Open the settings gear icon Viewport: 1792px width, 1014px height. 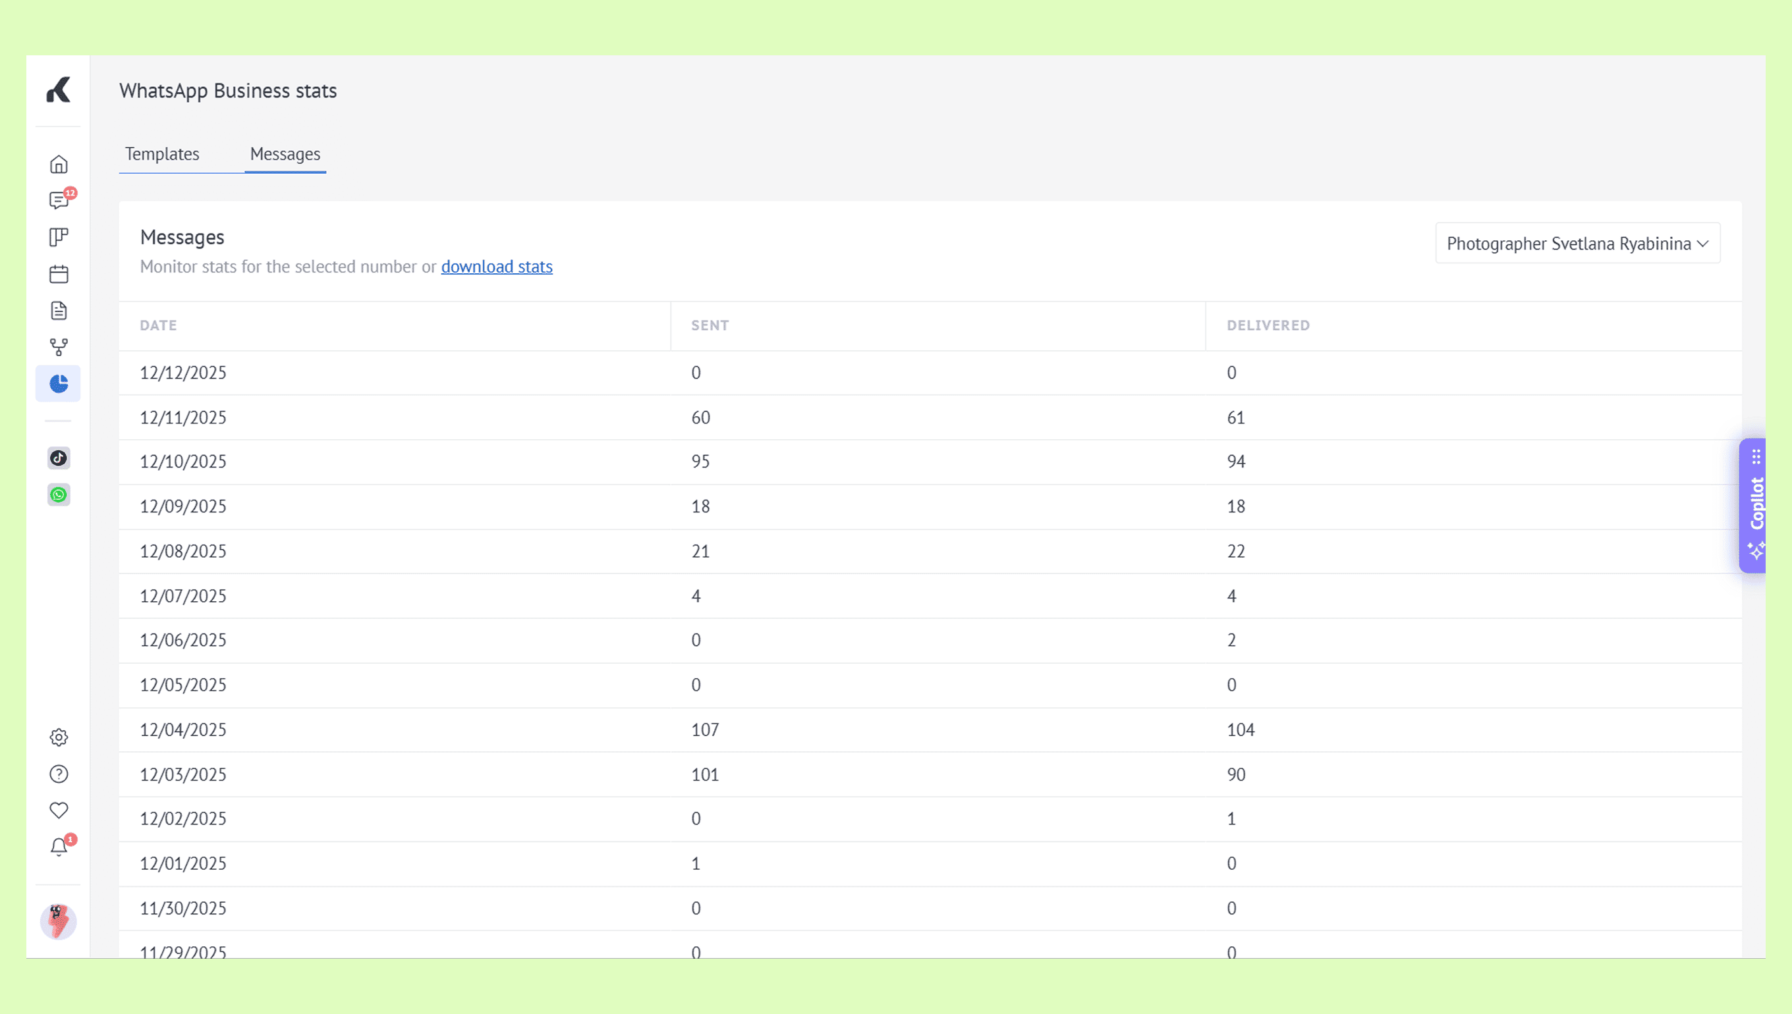59,737
